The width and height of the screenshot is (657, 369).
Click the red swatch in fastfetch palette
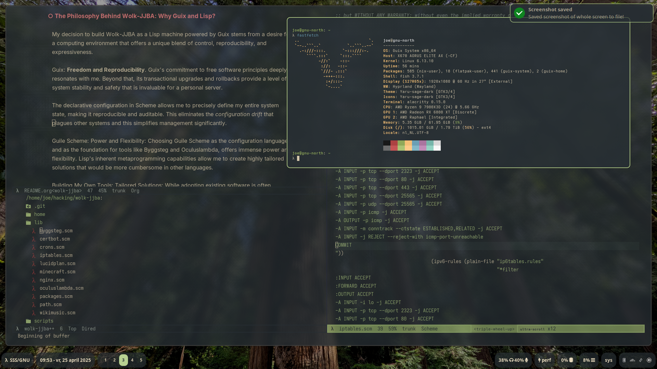pyautogui.click(x=394, y=146)
